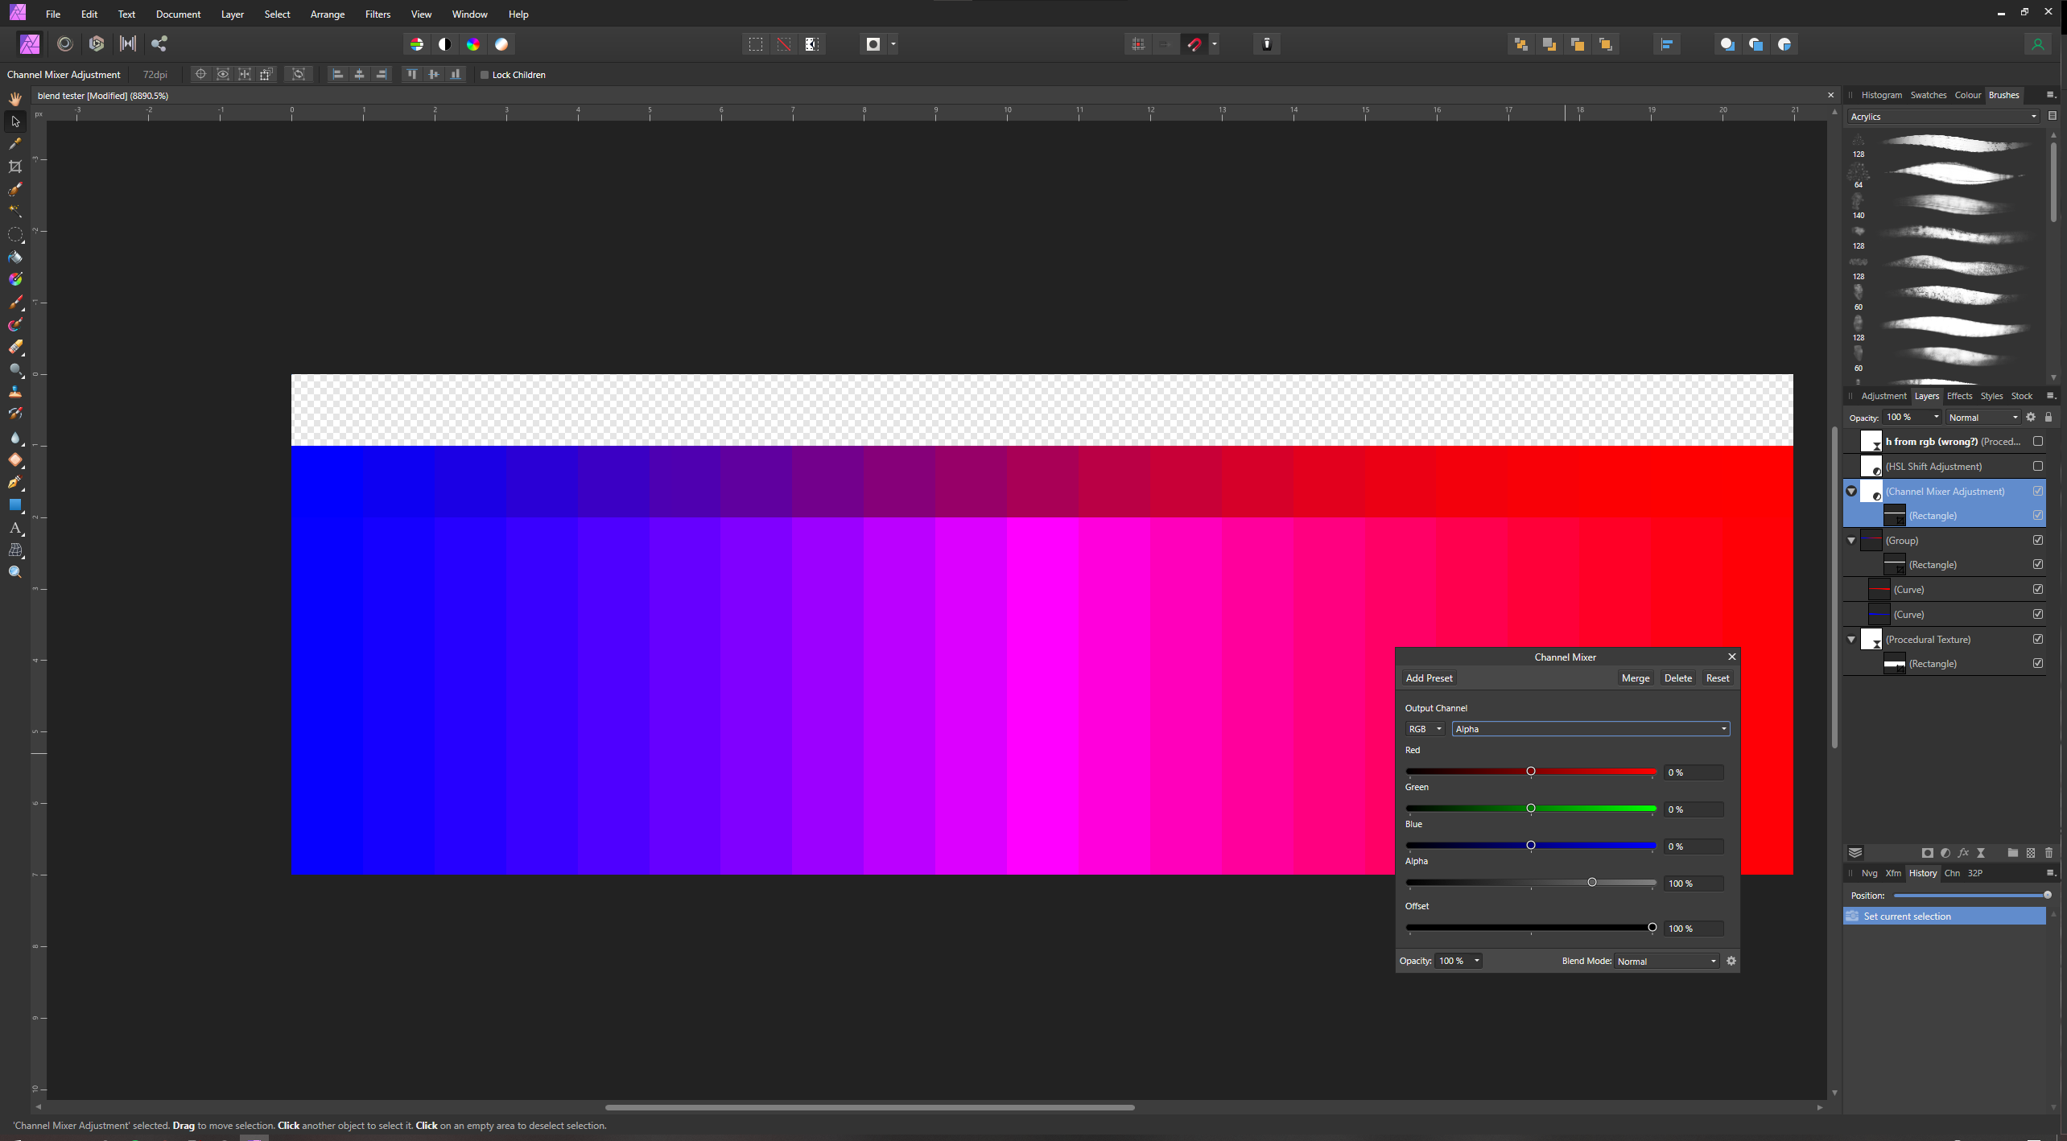Screen dimensions: 2067x1141
Task: Open the HSL adjustment from the toolbar
Action: pyautogui.click(x=473, y=44)
